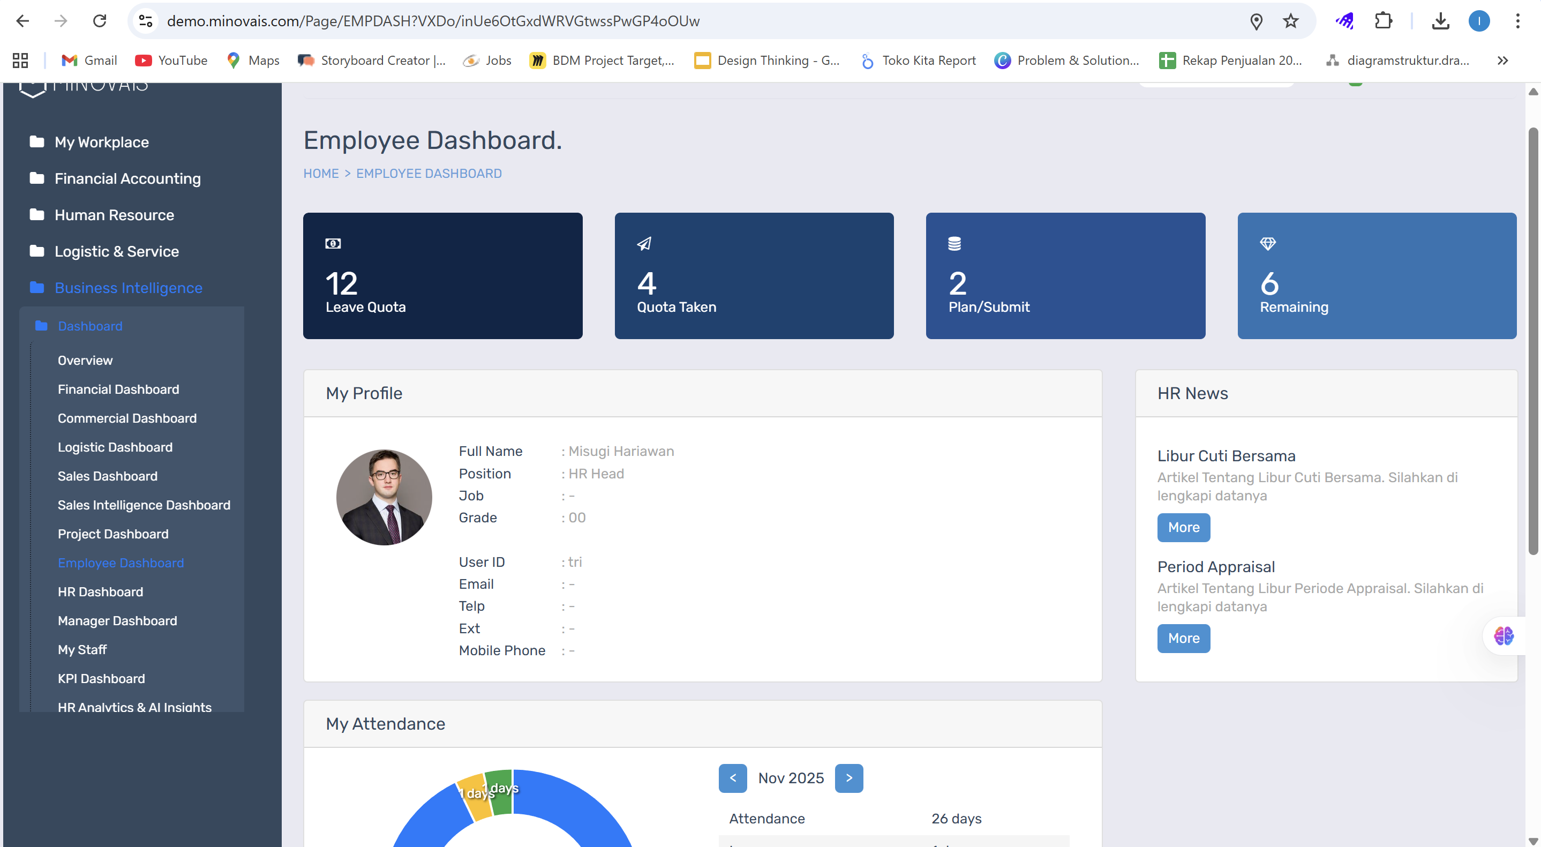
Task: Click the HOME breadcrumb link
Action: (x=321, y=174)
